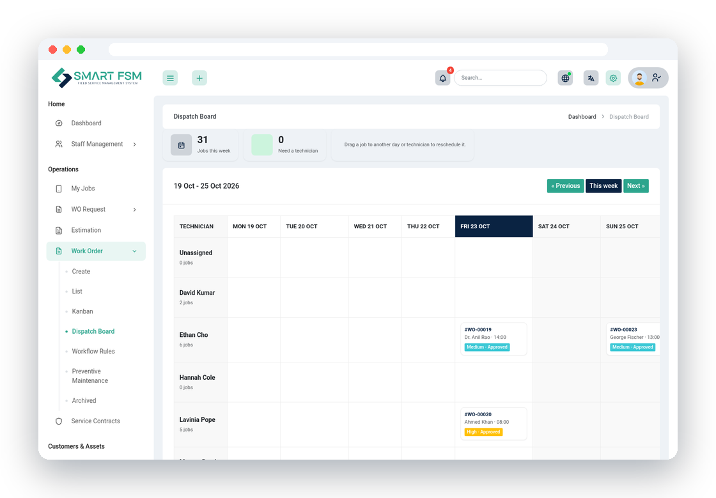Toggle the sidebar hamburger menu icon
The width and height of the screenshot is (716, 498).
(170, 78)
